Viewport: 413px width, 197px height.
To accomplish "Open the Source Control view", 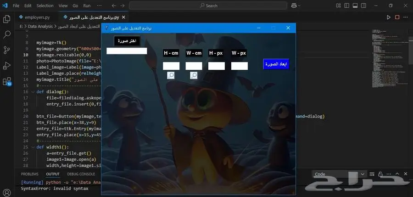I will click(x=7, y=50).
